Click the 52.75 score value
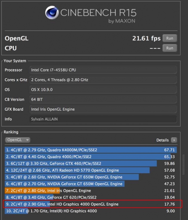 tap(169, 177)
